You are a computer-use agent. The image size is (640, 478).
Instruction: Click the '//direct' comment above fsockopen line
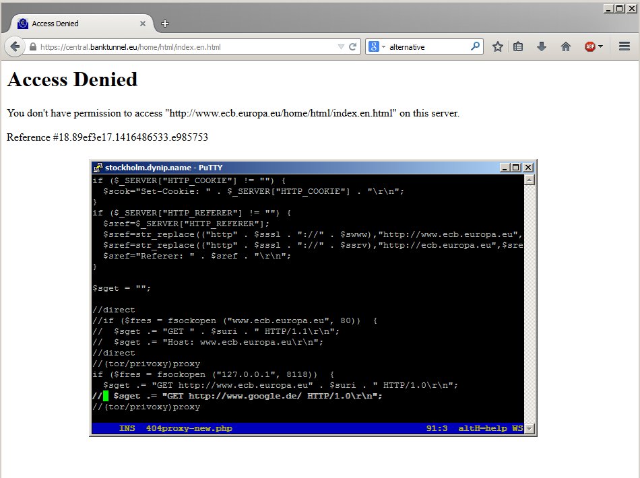(113, 310)
